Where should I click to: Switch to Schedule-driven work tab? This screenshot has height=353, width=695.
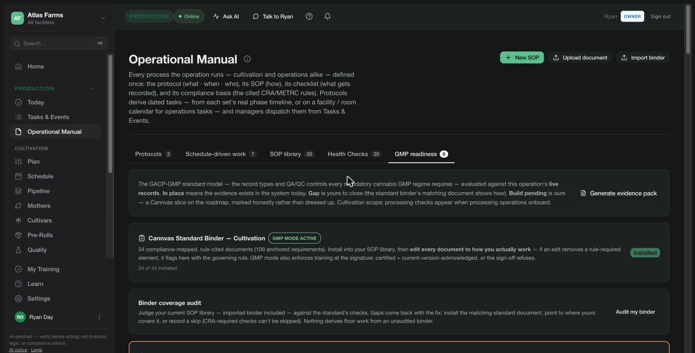[x=221, y=154]
